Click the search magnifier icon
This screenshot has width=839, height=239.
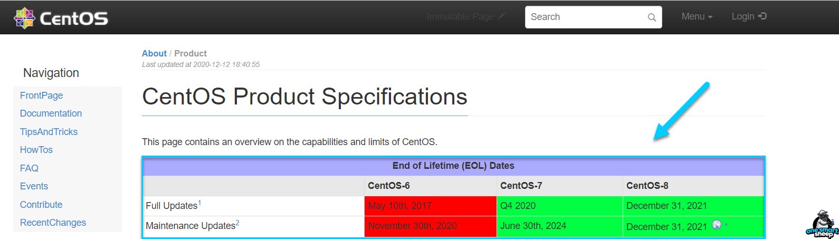tap(652, 17)
